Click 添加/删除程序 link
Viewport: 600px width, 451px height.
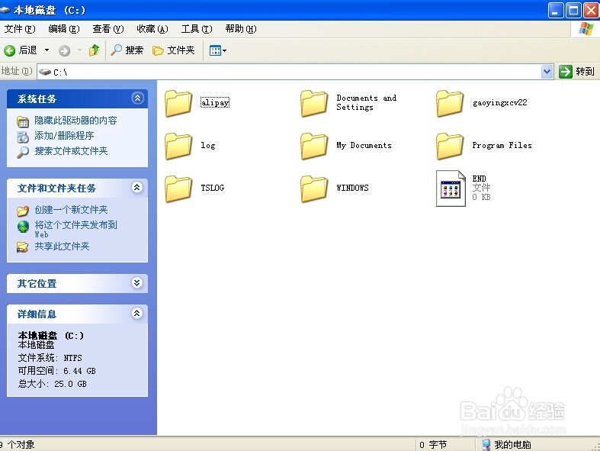(64, 136)
